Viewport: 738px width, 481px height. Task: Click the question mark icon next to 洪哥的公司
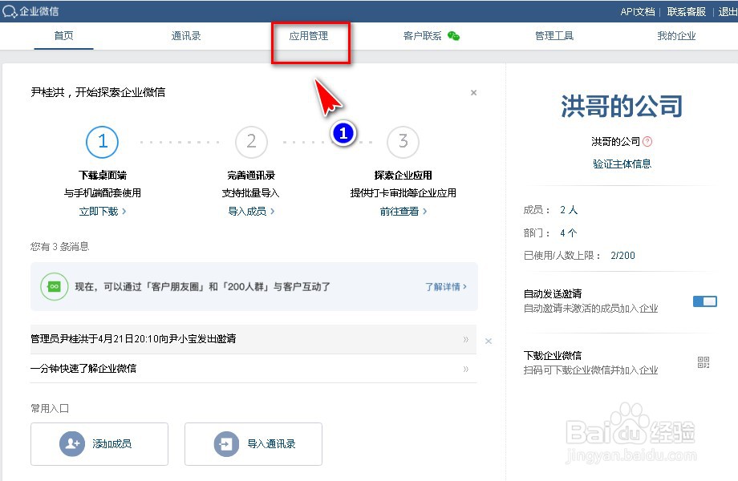647,141
